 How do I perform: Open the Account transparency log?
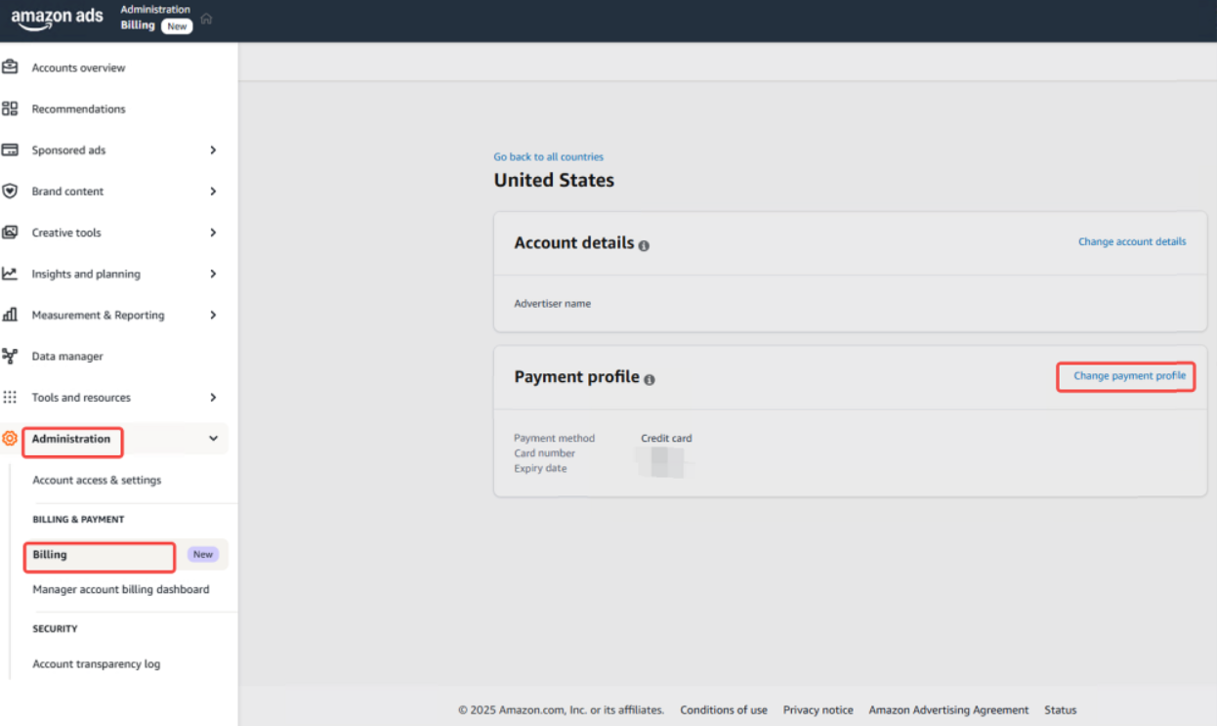[x=96, y=663]
